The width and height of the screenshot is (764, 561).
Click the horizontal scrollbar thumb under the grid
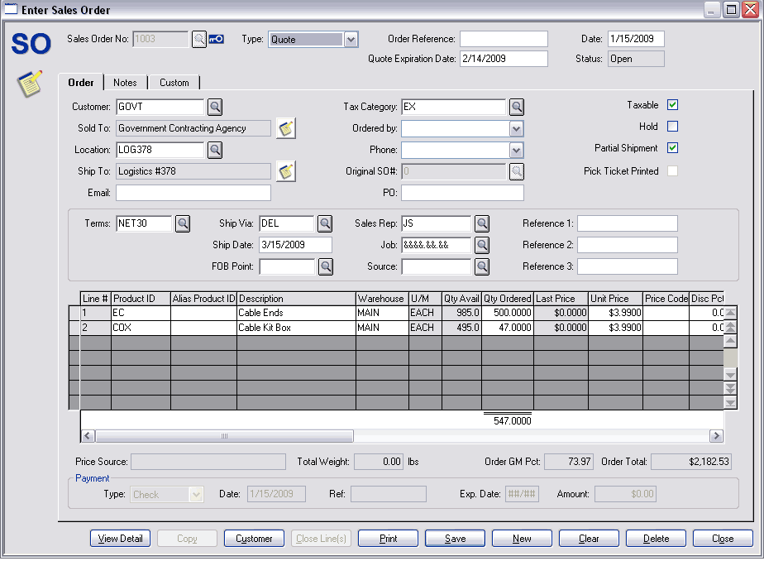coord(224,436)
